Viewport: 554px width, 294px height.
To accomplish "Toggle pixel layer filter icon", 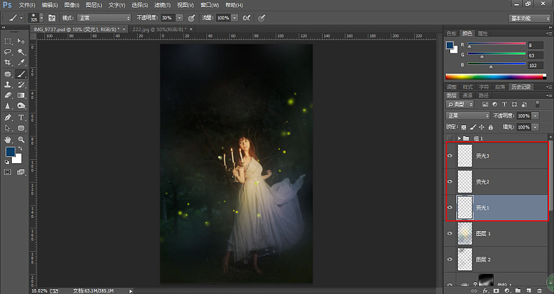I will 485,104.
